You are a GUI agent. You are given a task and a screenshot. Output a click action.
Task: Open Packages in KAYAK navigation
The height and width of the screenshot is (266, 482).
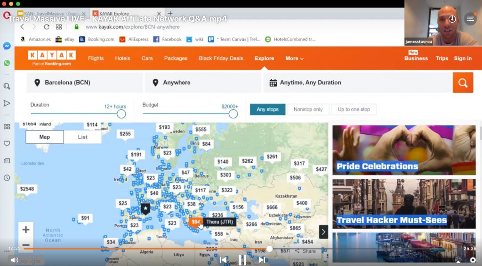(176, 58)
